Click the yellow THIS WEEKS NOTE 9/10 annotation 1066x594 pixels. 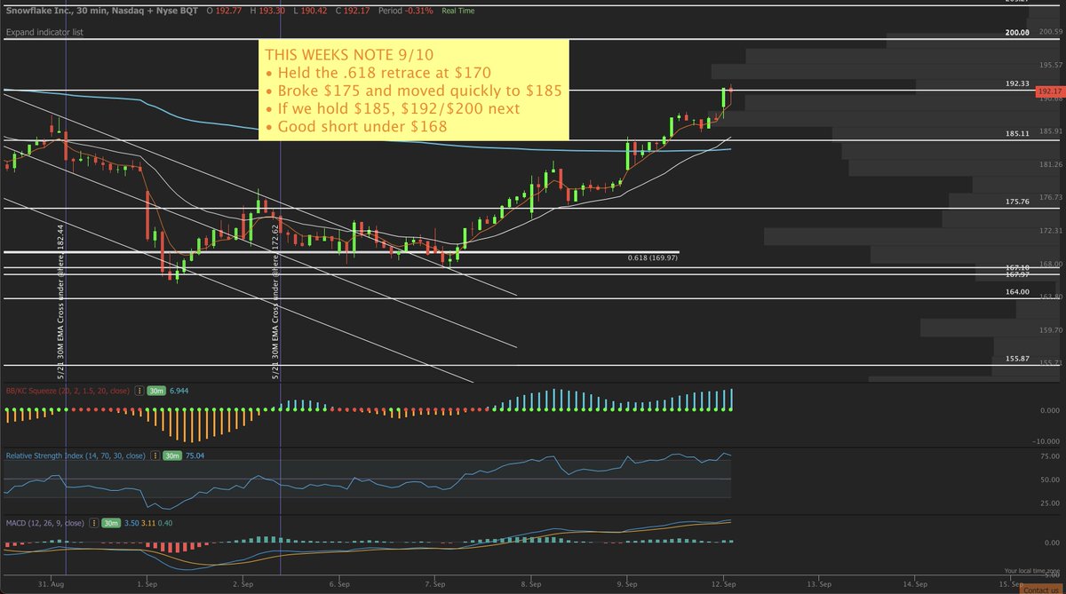tap(412, 90)
